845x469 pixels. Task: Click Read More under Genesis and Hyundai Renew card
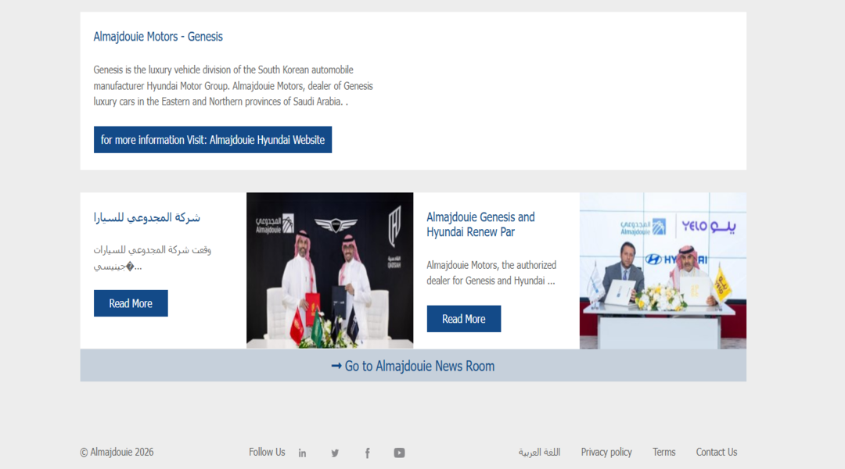[x=464, y=319]
